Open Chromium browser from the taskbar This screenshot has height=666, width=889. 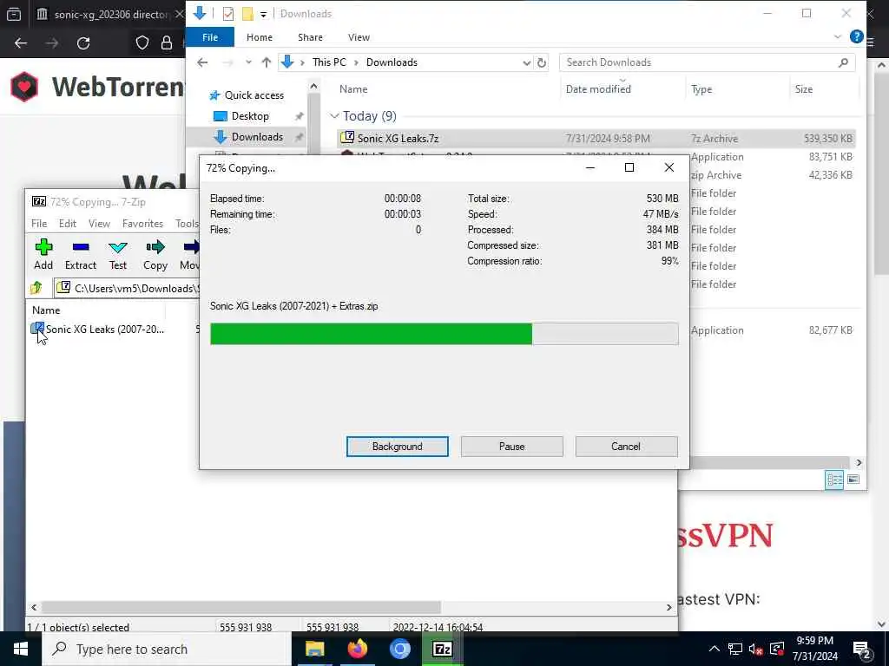click(x=399, y=649)
